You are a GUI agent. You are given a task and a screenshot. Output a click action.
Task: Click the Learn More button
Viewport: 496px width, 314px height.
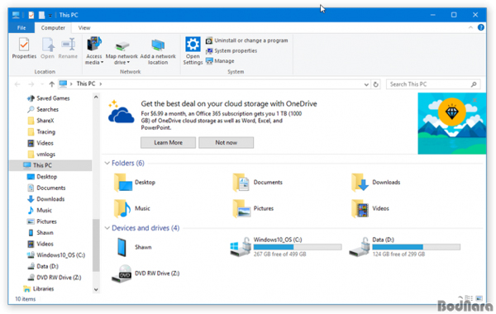(168, 143)
